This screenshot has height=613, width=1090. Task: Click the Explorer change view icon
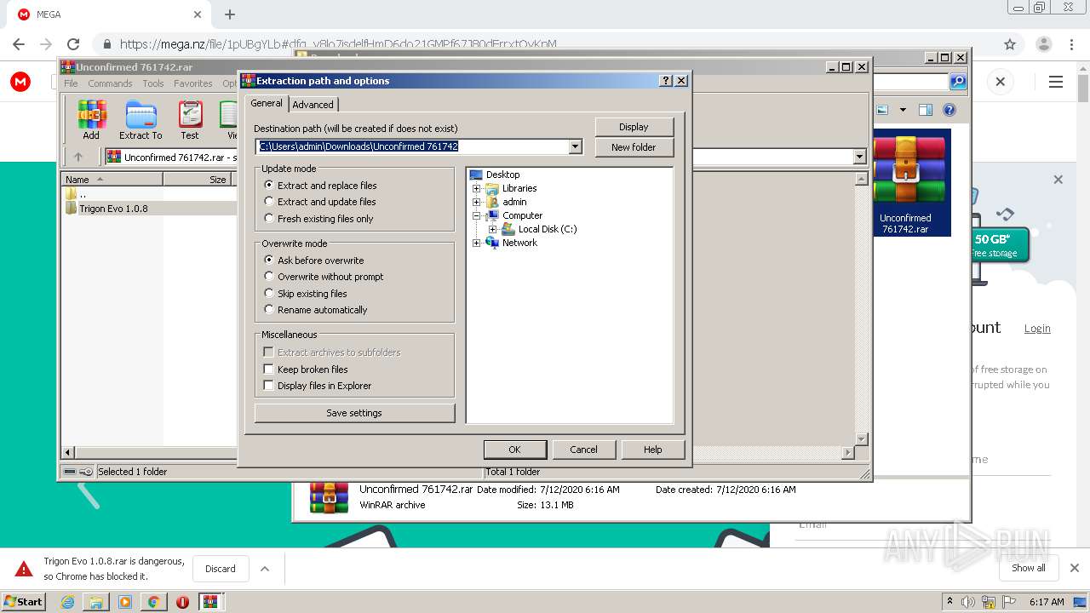click(882, 110)
